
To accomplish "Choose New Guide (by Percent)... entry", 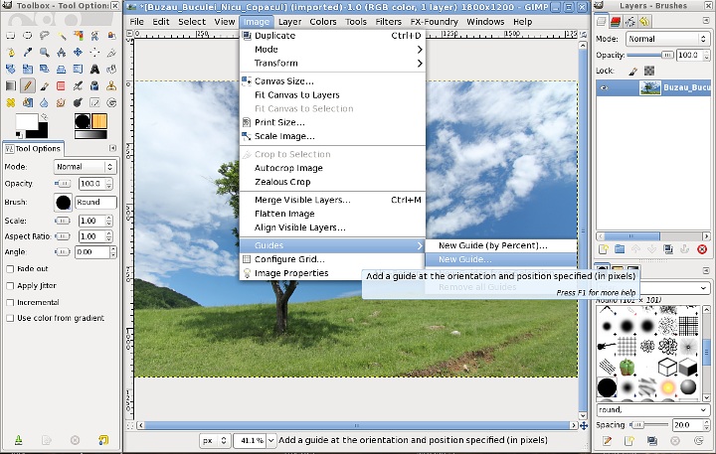I will (x=501, y=245).
